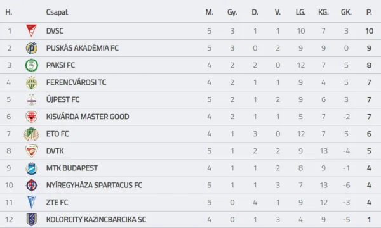Select the GK. goal difference header

(346, 12)
